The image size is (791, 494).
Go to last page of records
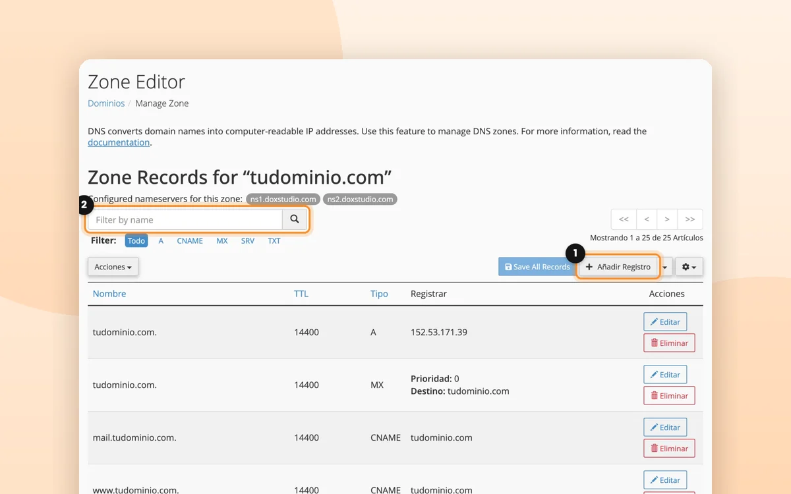click(x=690, y=219)
